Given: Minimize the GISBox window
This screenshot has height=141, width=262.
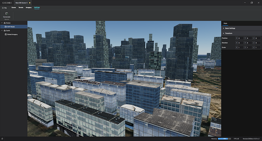Looking at the screenshot, I should (x=245, y=3).
